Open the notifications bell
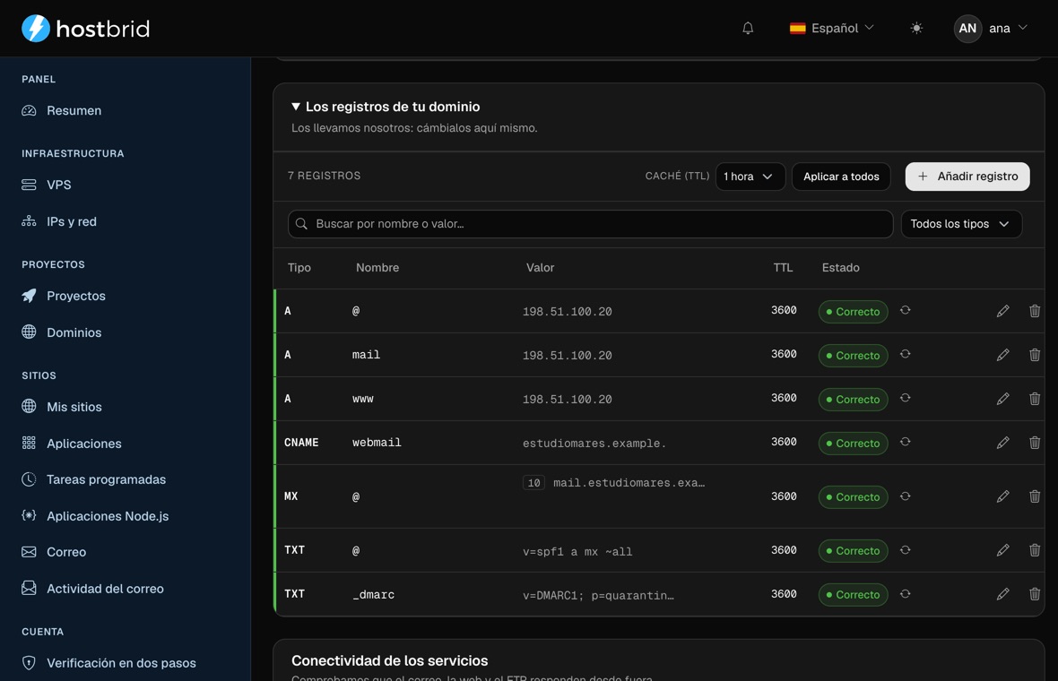 click(748, 29)
